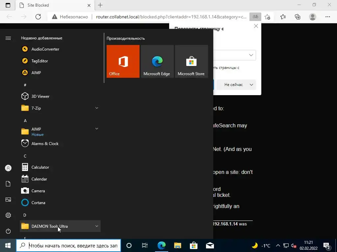337x252 pixels.
Task: Open AIMP under recently added
Action: 60,73
